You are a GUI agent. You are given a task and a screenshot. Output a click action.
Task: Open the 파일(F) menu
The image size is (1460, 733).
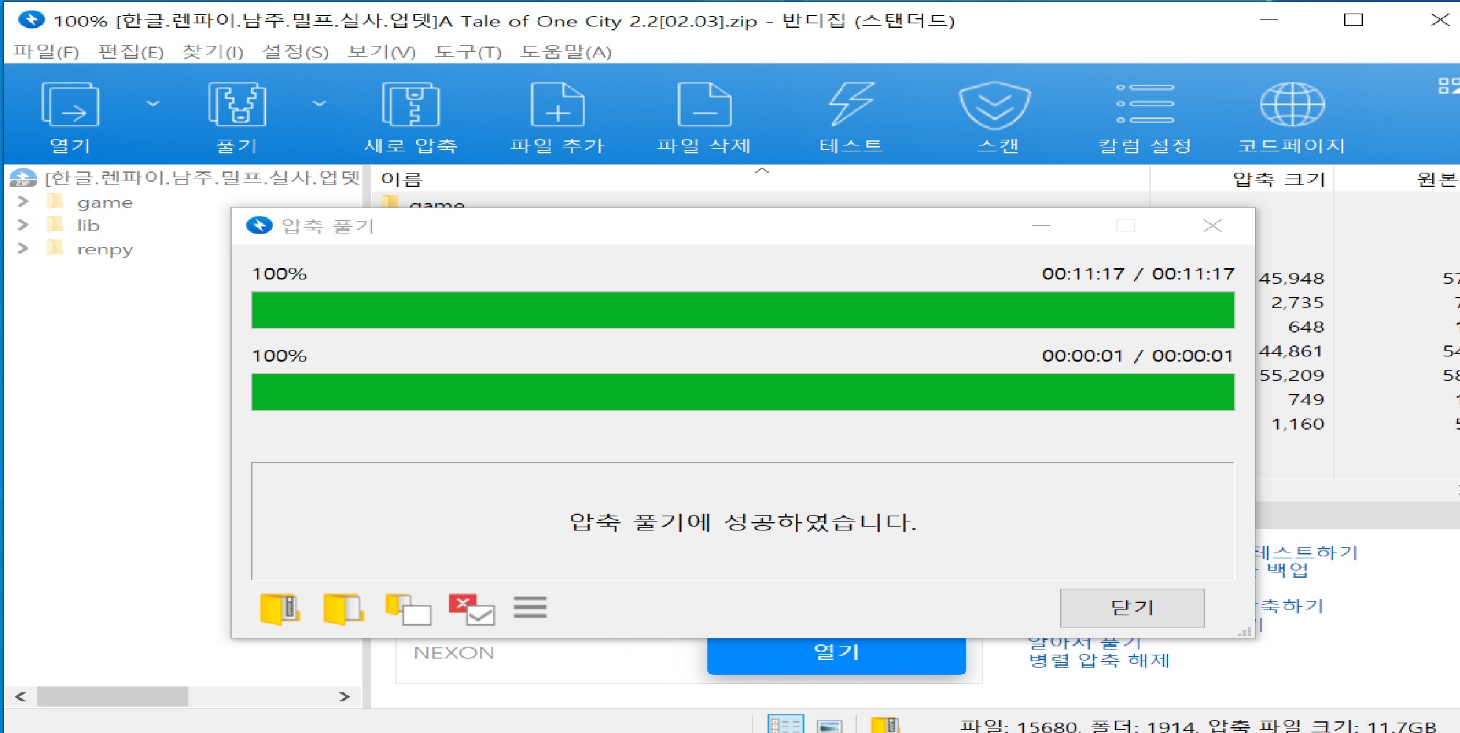point(46,52)
